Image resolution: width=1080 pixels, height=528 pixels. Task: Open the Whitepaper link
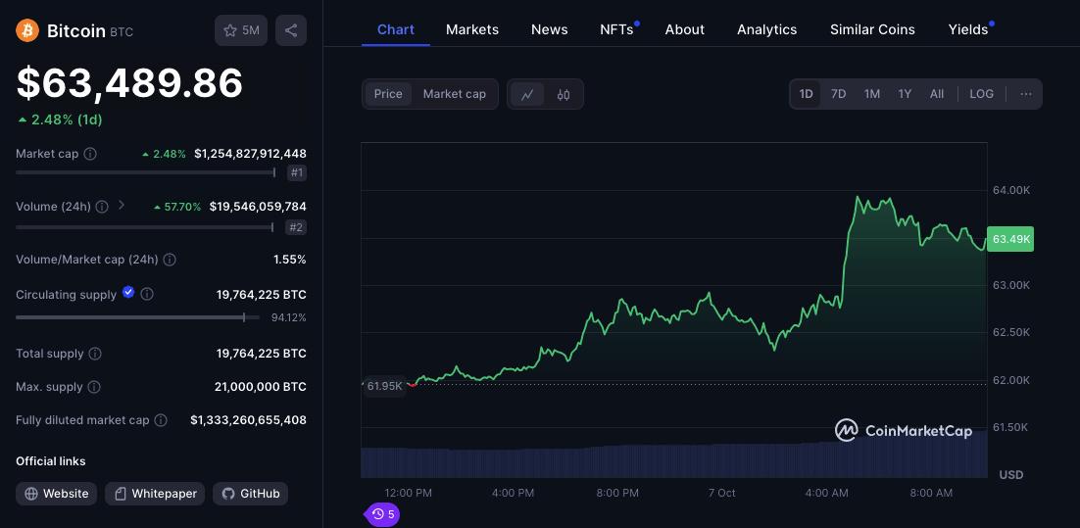(155, 494)
